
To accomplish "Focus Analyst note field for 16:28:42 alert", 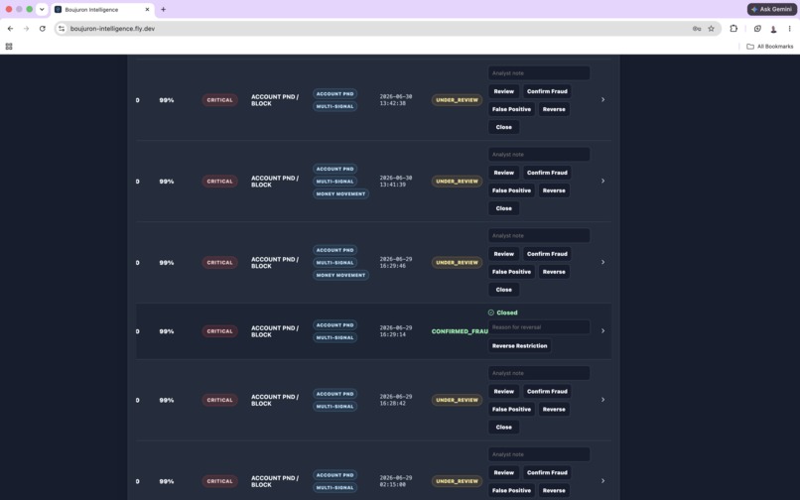I will coord(539,373).
